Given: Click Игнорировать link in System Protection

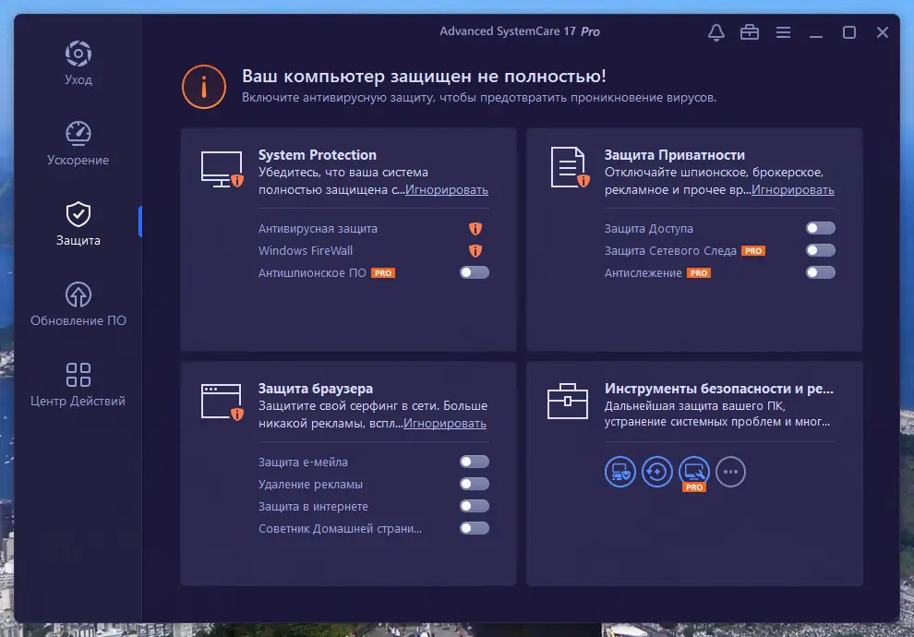Looking at the screenshot, I should (x=447, y=189).
